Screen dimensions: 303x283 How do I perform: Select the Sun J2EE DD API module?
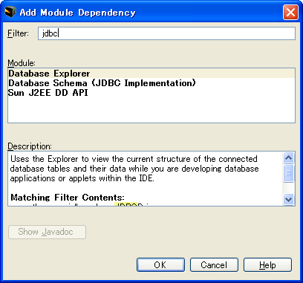point(151,93)
